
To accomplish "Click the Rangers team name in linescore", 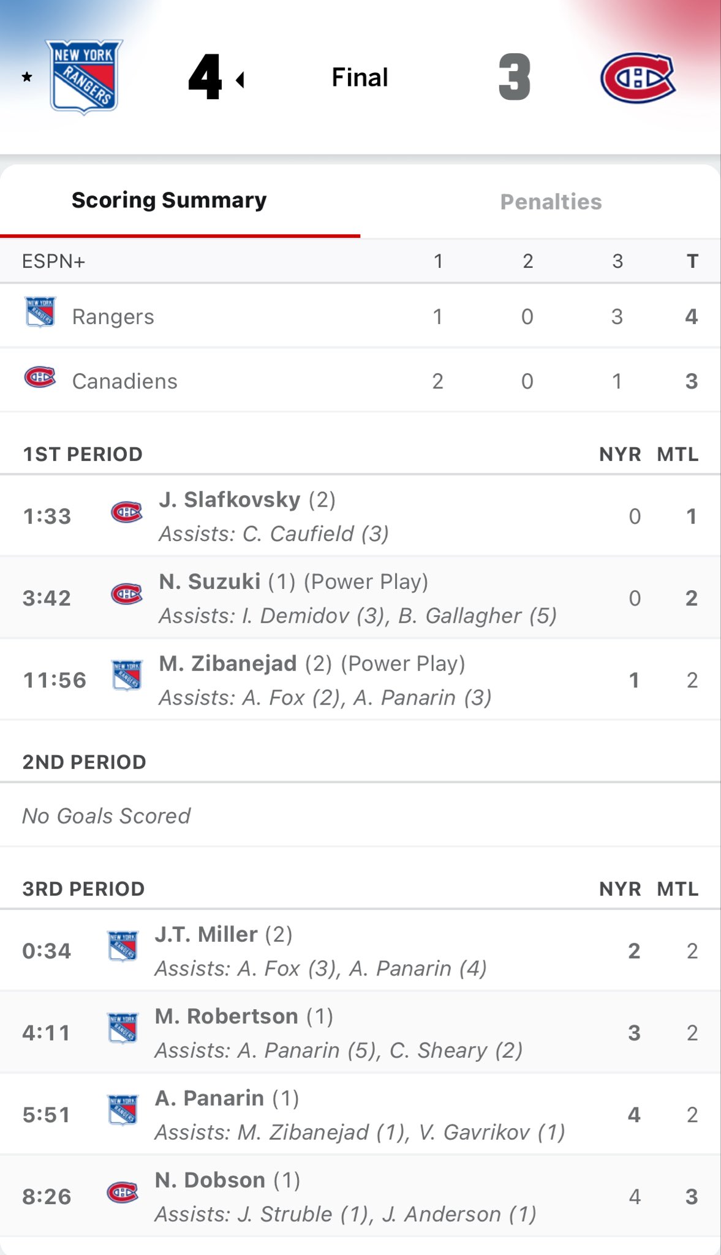I will click(x=113, y=317).
